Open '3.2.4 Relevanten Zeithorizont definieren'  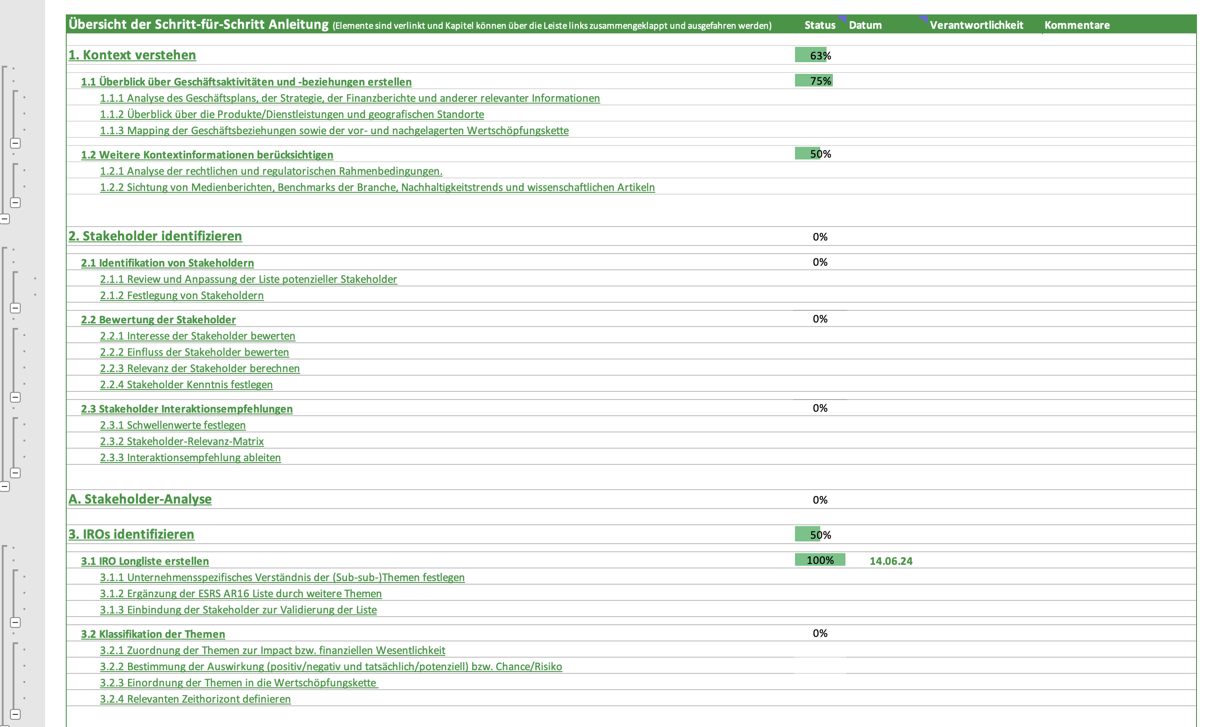195,698
